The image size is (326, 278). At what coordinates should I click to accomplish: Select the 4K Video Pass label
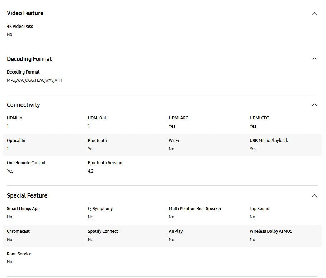click(20, 27)
